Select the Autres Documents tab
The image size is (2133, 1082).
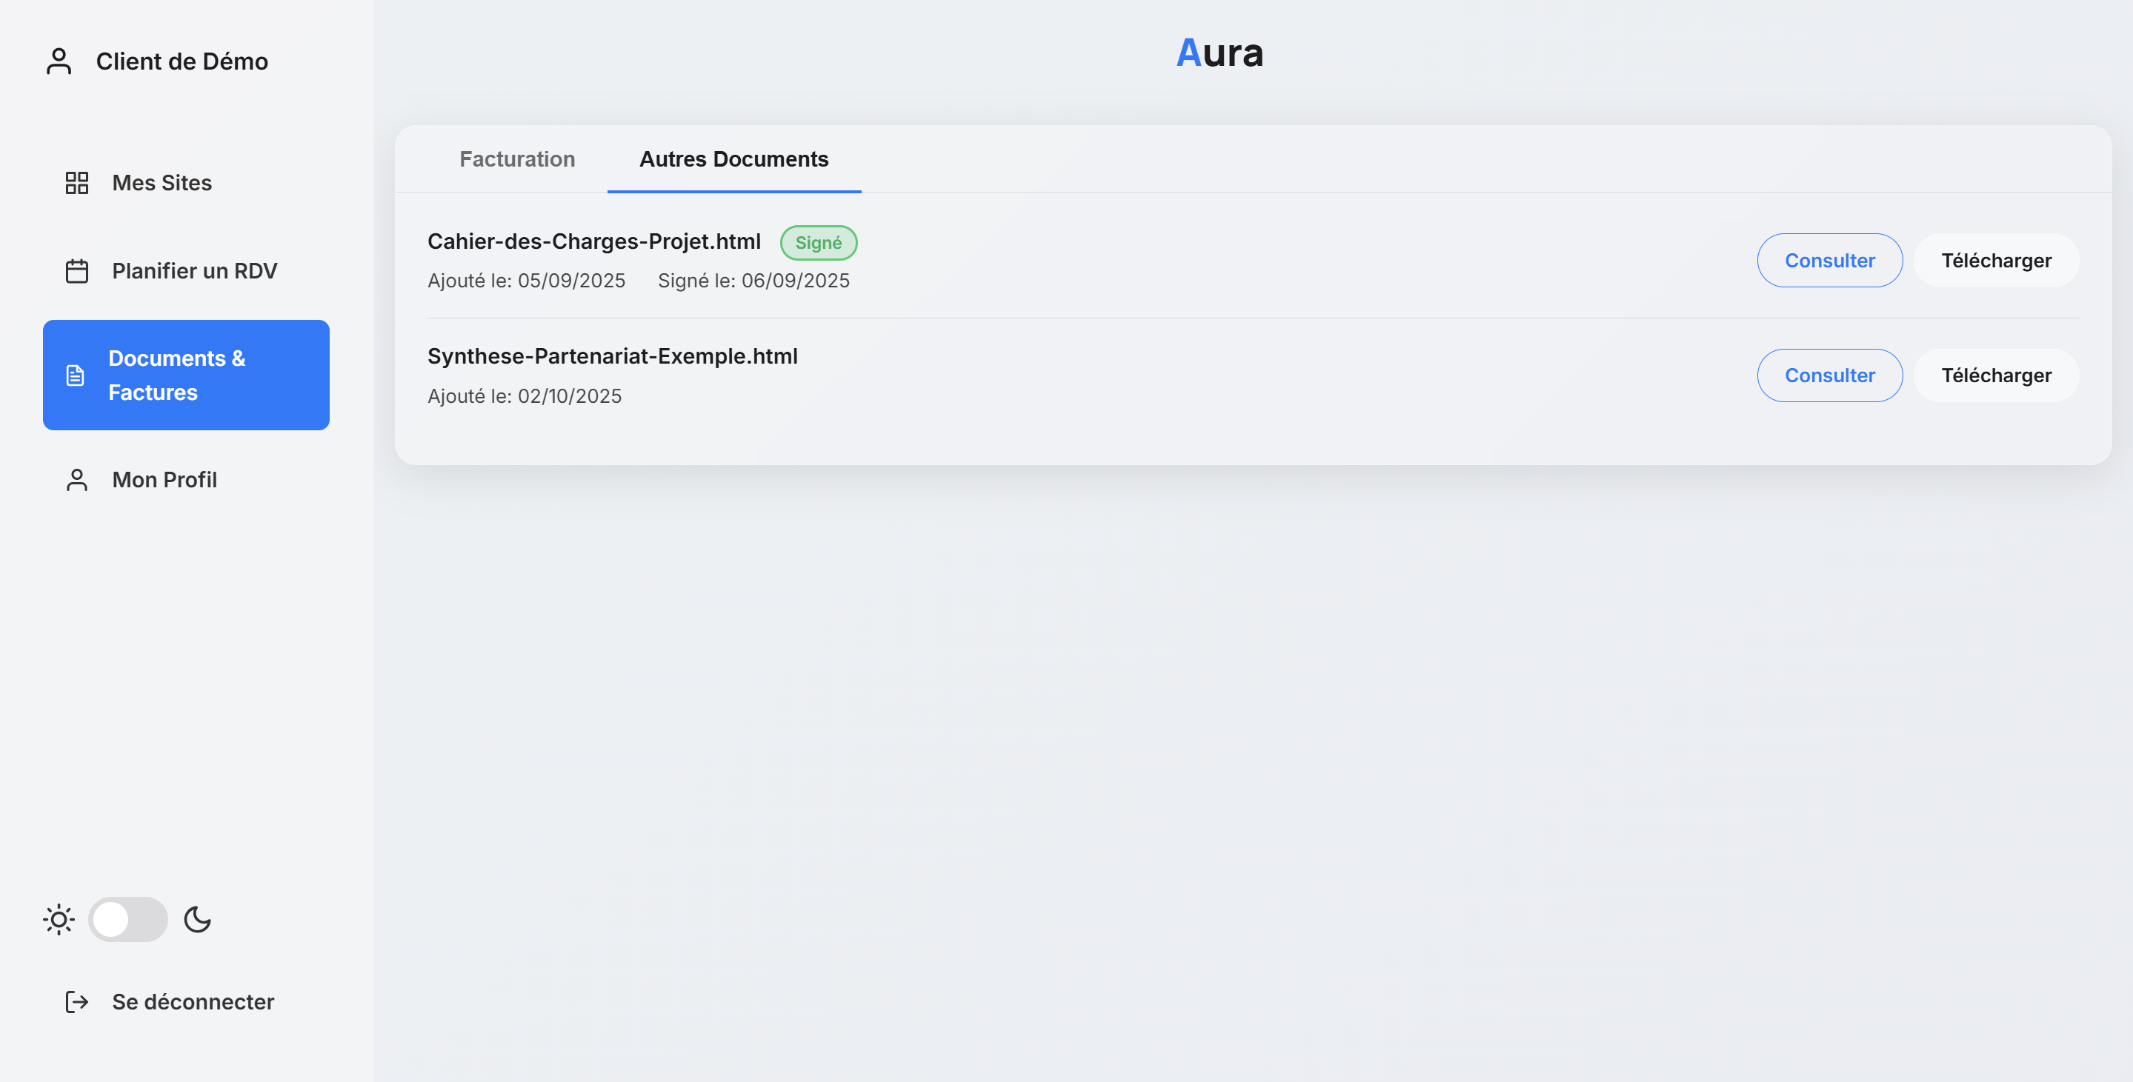(733, 159)
